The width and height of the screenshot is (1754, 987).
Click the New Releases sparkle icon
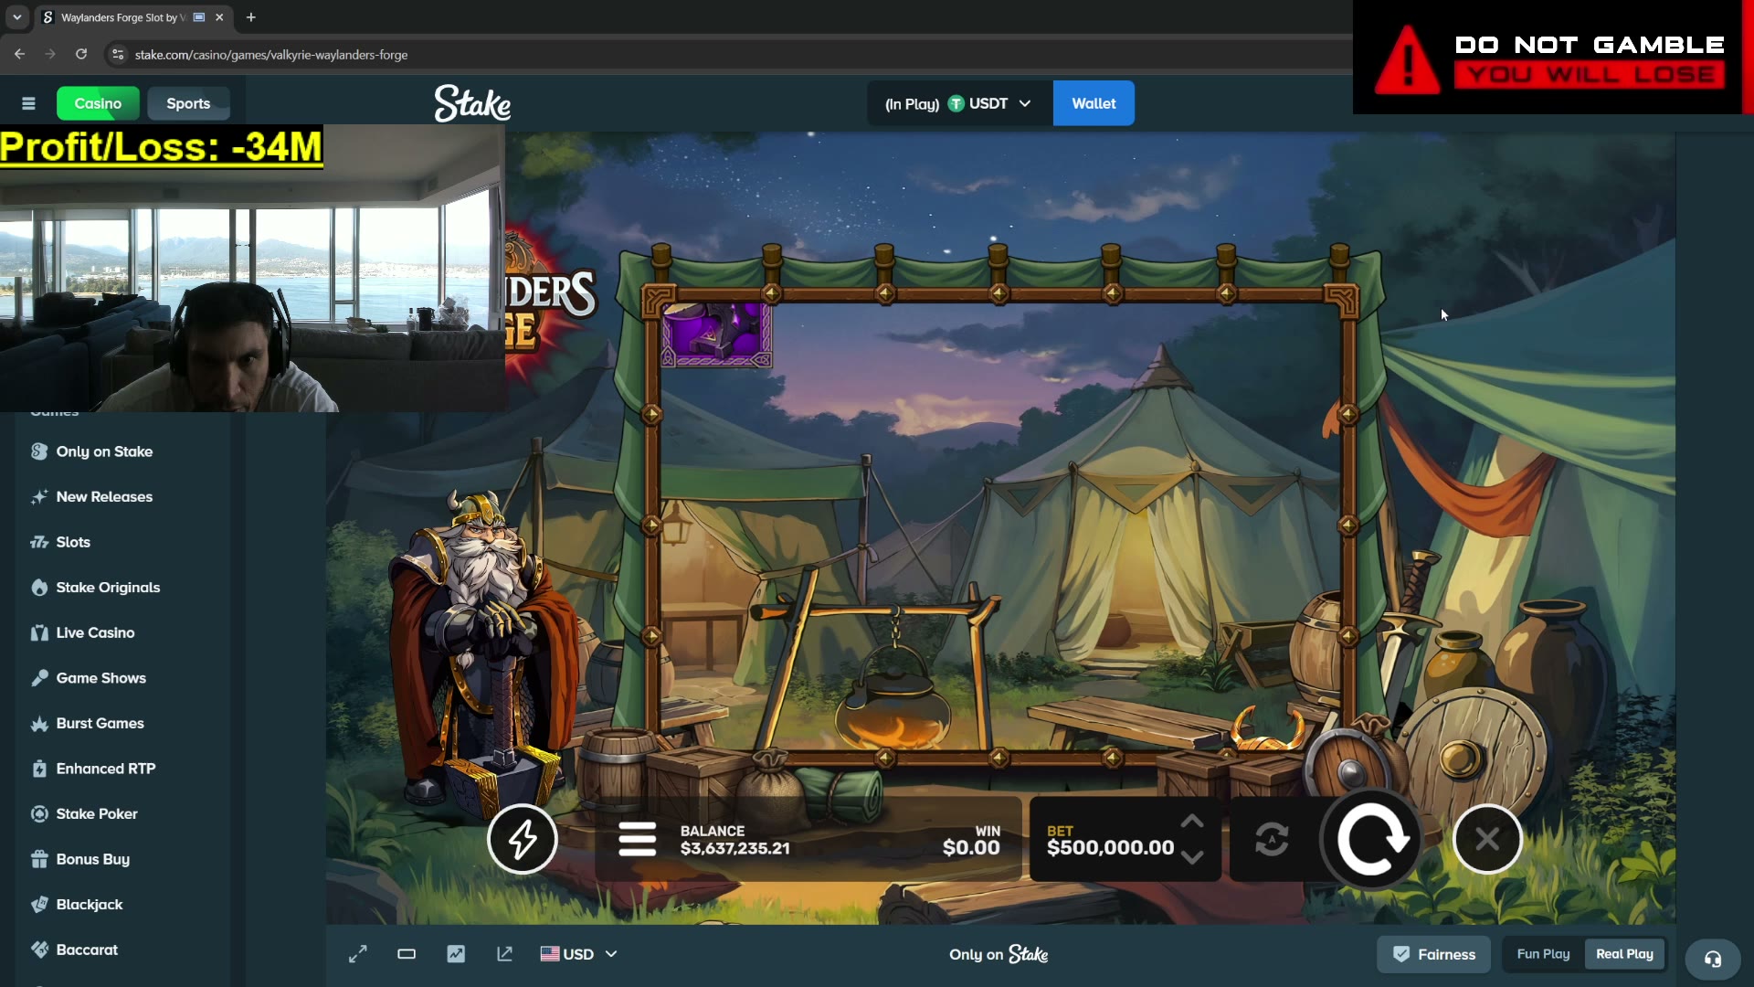(39, 497)
